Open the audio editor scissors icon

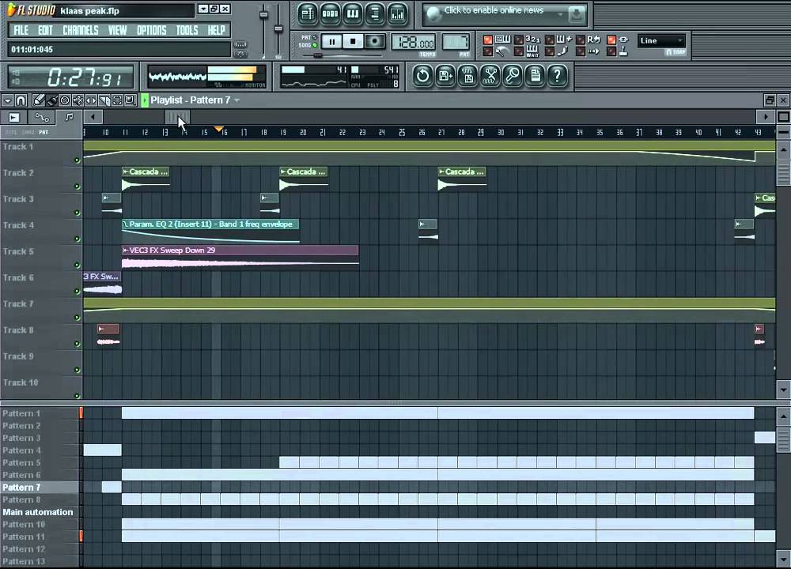[490, 76]
